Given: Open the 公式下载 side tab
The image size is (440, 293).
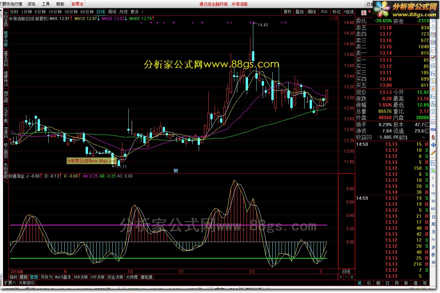Looking at the screenshot, I should pyautogui.click(x=6, y=115).
